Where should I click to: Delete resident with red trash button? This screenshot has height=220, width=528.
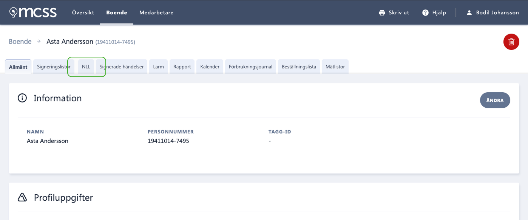511,42
